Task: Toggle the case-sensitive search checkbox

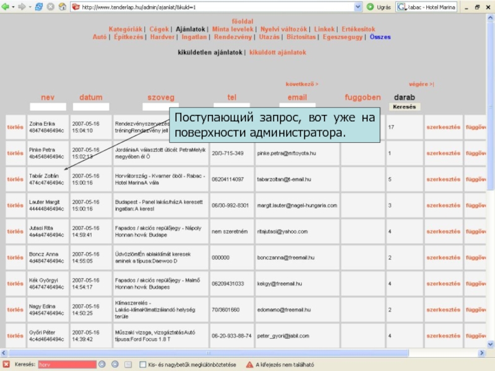Action: 143,365
